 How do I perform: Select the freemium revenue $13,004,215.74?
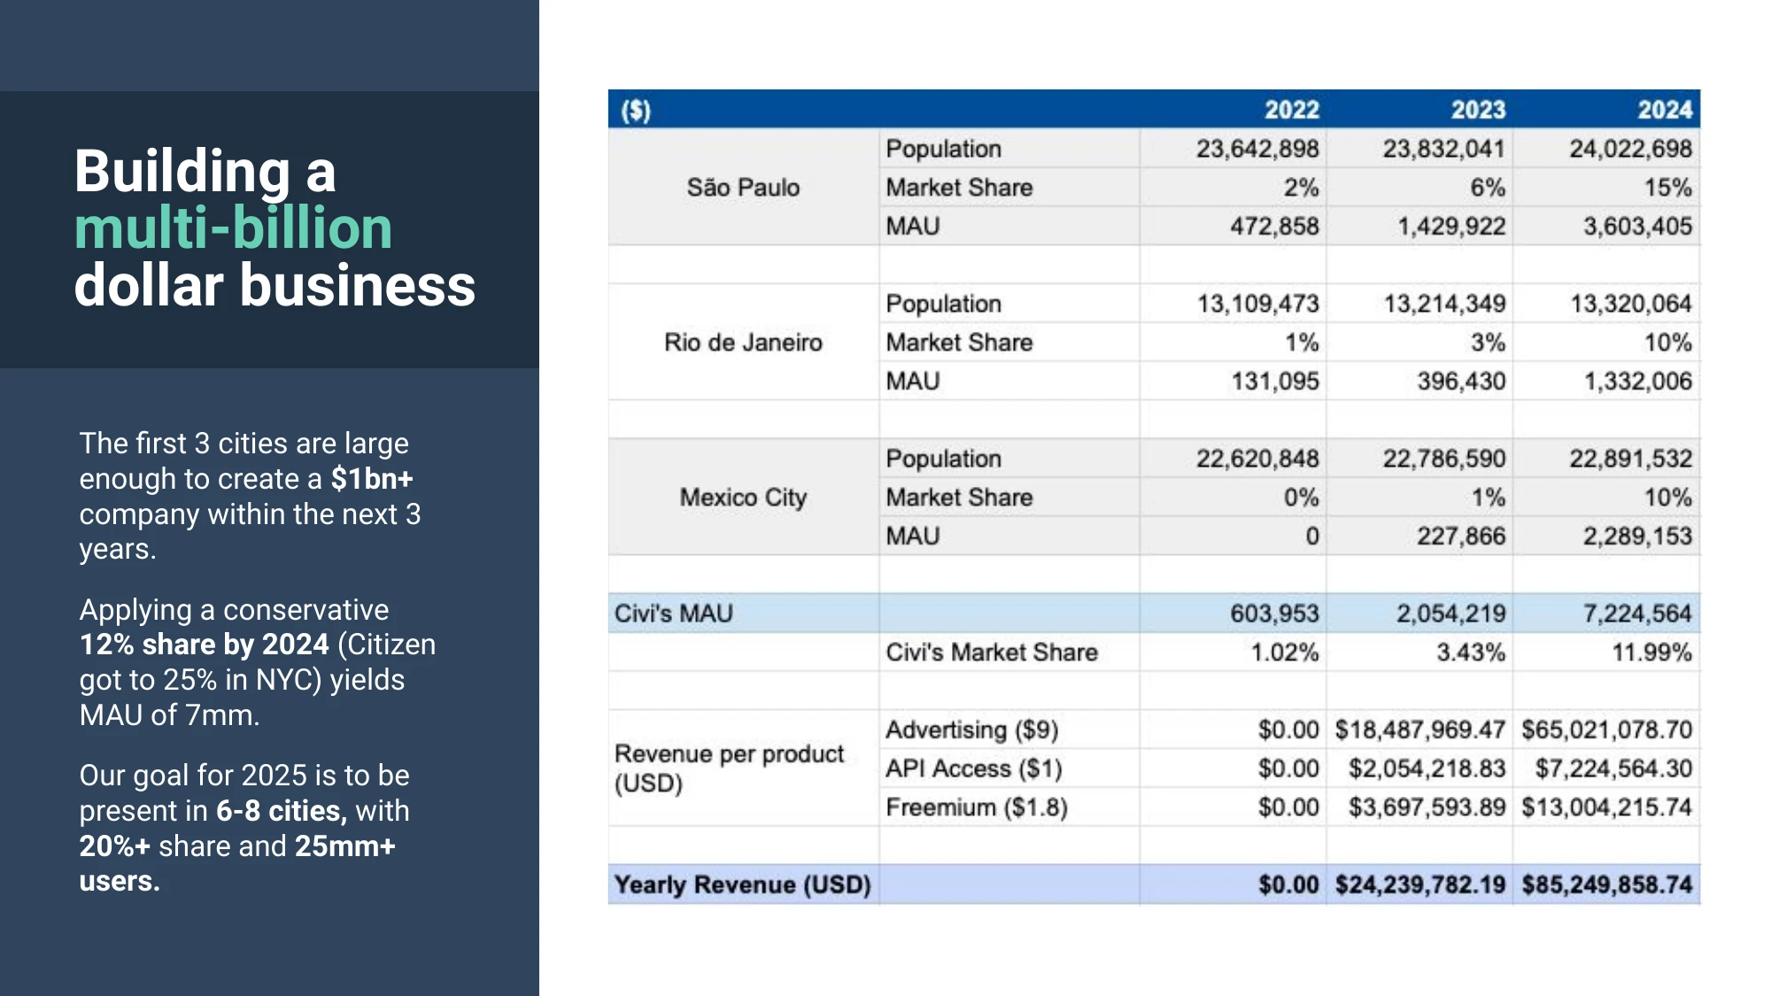[1607, 807]
